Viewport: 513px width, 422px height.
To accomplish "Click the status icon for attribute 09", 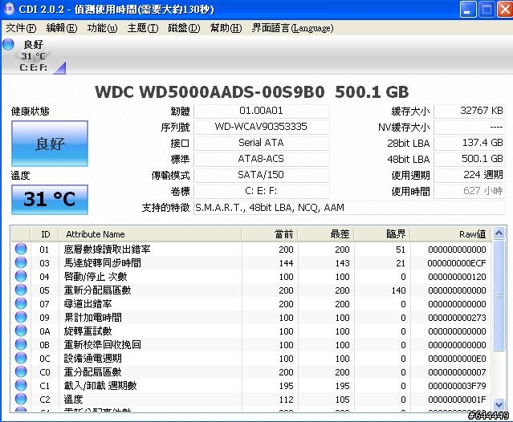I will pos(21,317).
